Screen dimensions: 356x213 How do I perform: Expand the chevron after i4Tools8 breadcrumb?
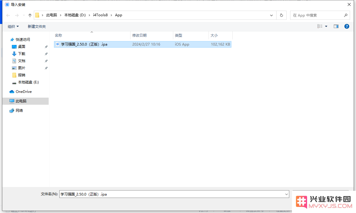click(111, 15)
